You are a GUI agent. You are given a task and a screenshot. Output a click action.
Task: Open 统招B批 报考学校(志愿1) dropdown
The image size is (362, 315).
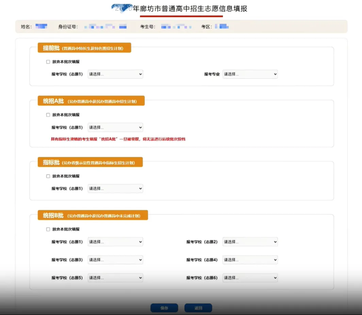115,242
